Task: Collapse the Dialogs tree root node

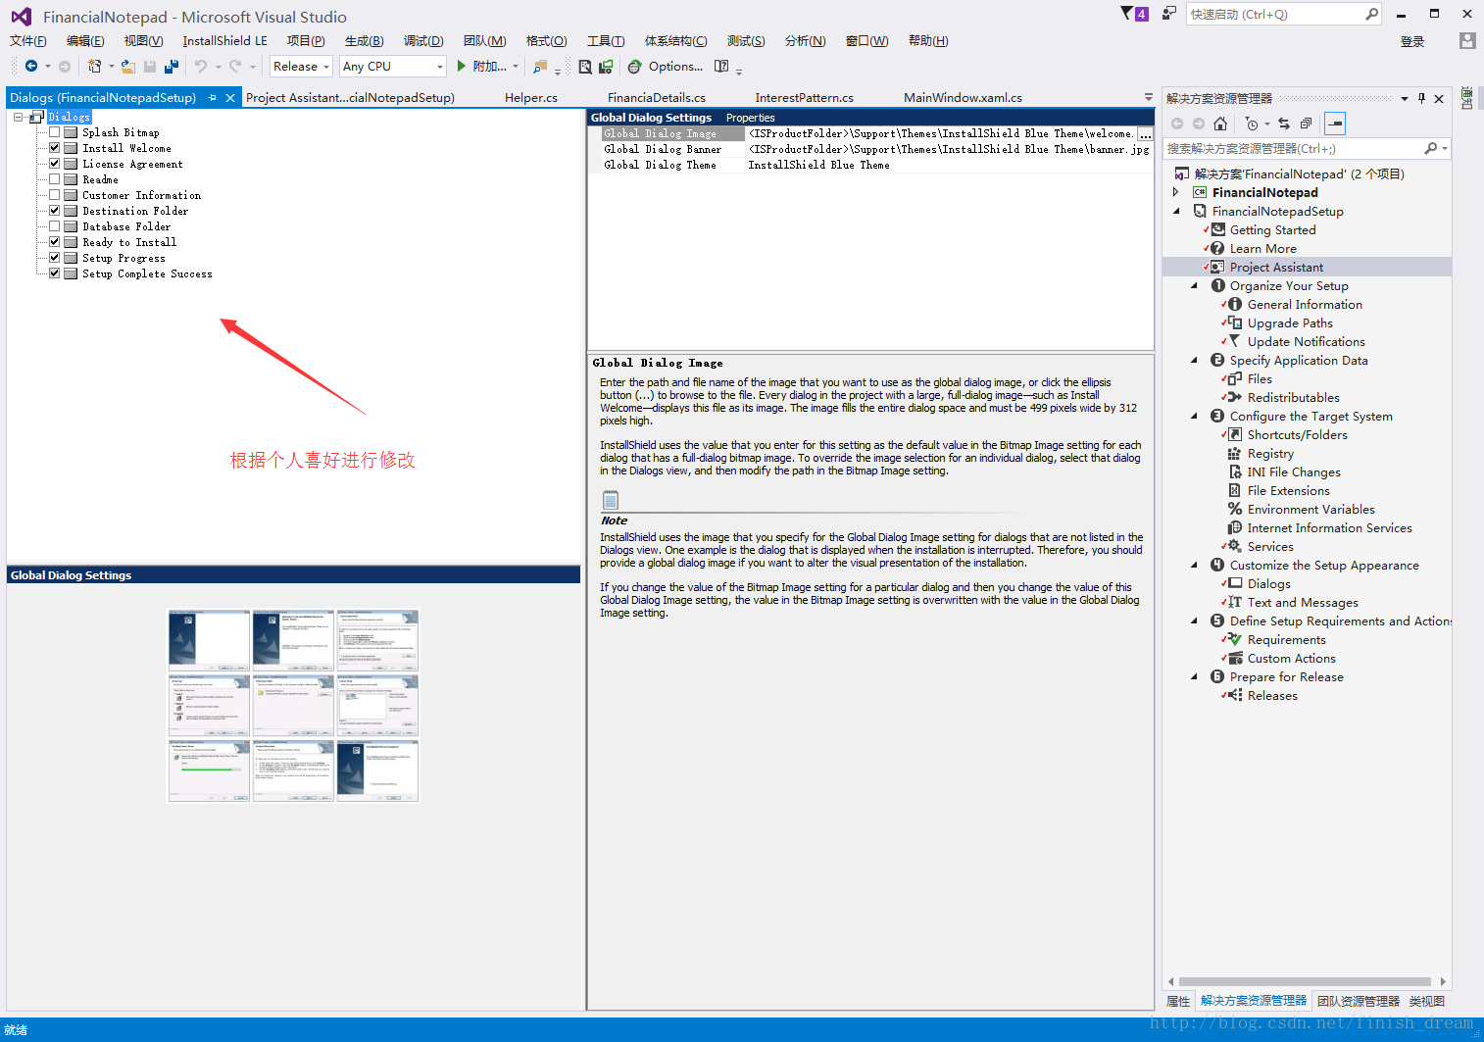Action: (x=19, y=117)
